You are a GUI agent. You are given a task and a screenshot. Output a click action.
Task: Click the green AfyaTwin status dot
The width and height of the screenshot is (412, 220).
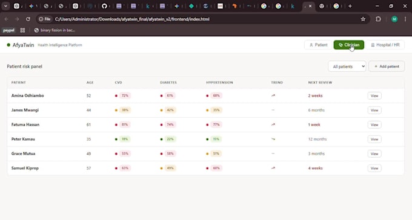click(8, 45)
